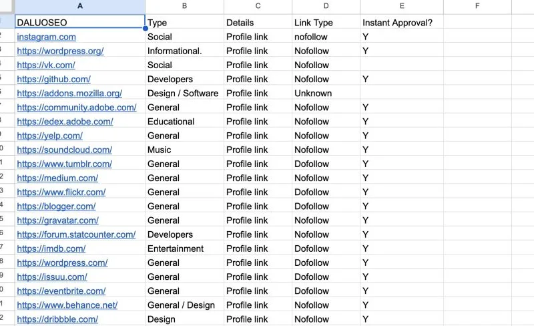Open the https://edex.adobe.com/ link
Image resolution: width=534 pixels, height=326 pixels.
click(x=65, y=122)
